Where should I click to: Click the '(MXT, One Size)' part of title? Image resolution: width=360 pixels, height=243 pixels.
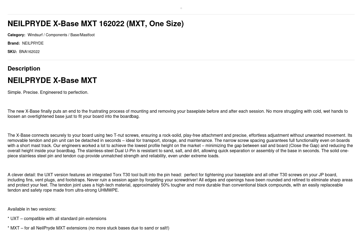(155, 24)
